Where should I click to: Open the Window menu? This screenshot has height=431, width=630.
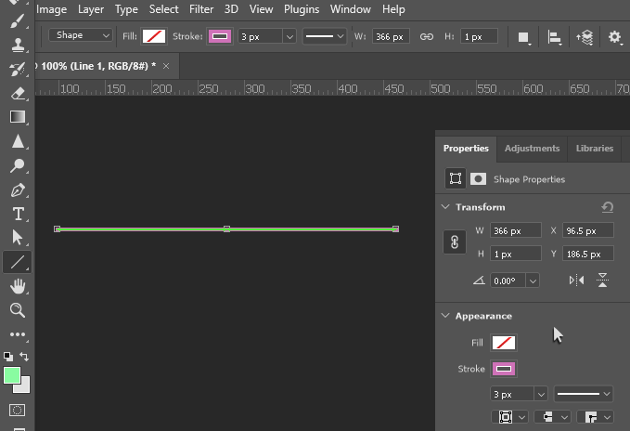(x=351, y=9)
